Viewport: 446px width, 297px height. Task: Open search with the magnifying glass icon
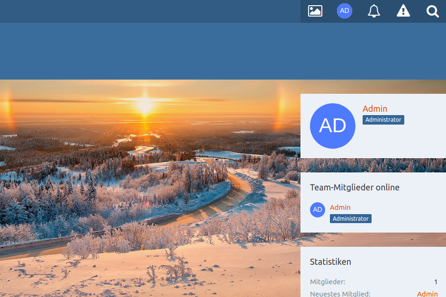432,11
